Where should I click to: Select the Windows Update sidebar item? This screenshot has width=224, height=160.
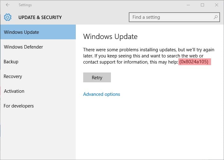(x=38, y=32)
